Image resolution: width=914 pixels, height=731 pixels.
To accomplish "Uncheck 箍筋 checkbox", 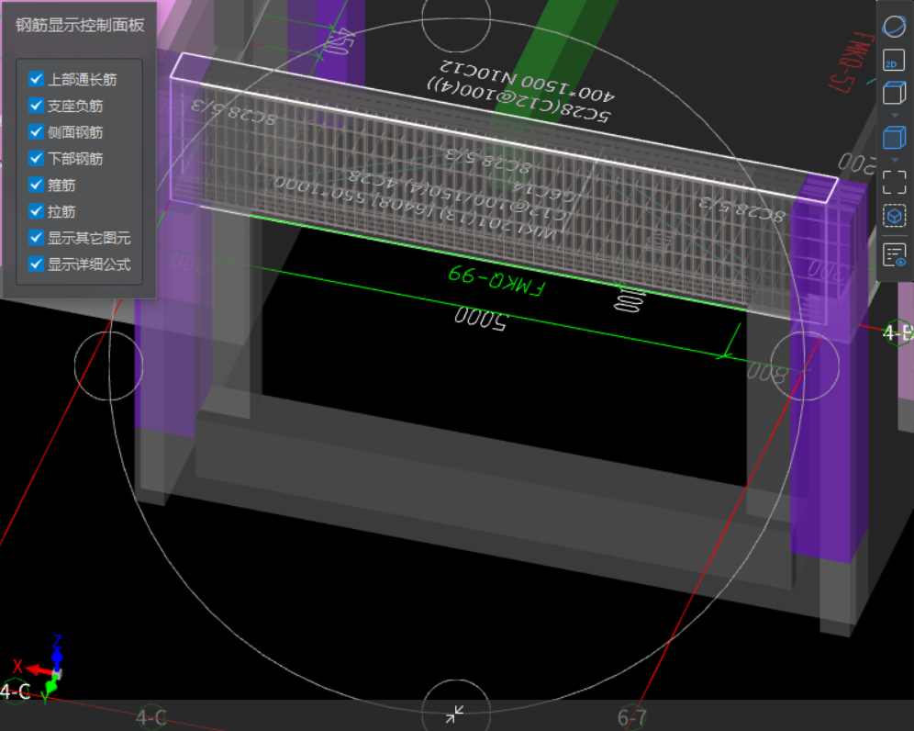I will (x=36, y=185).
